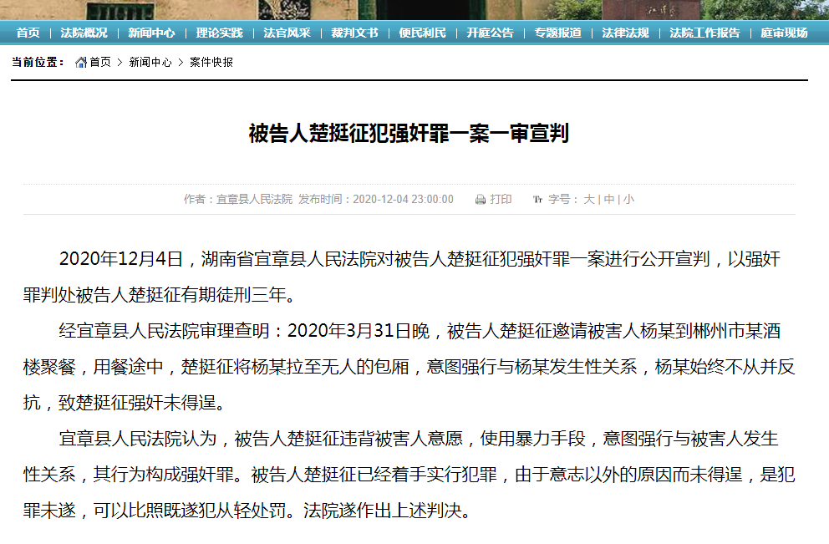Set font size to 小

click(x=628, y=200)
